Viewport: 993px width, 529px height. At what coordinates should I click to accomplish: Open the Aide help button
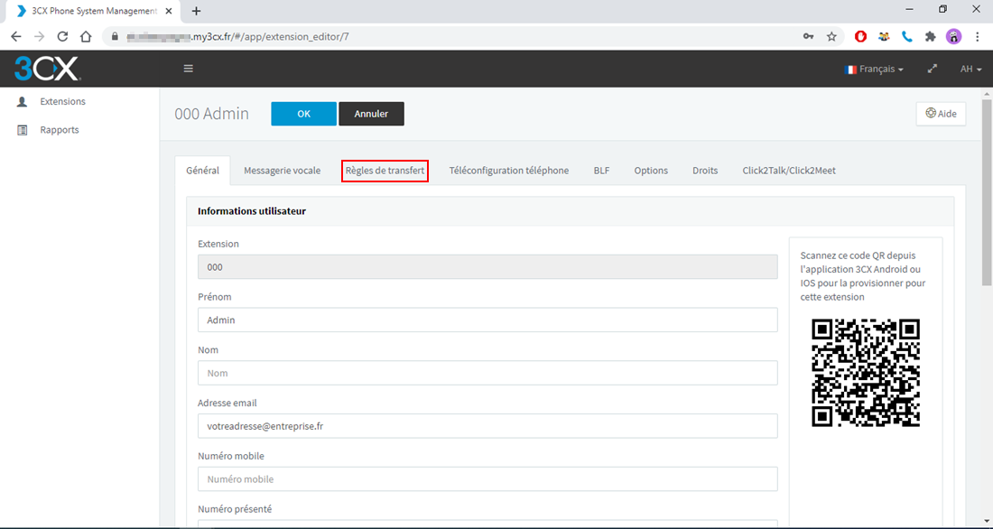pyautogui.click(x=941, y=114)
